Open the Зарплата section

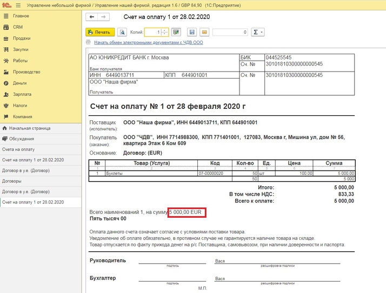point(22,94)
